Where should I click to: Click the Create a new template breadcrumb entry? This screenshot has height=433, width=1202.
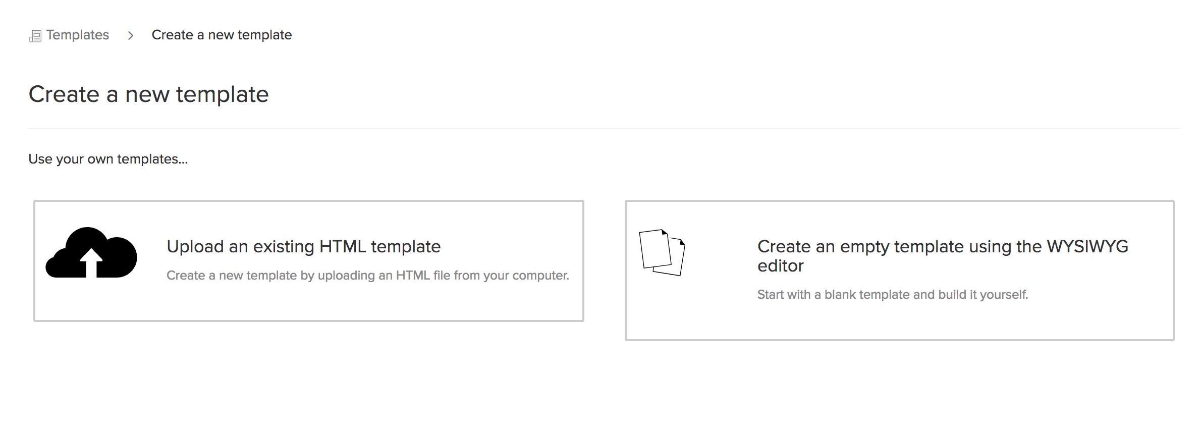[x=222, y=35]
